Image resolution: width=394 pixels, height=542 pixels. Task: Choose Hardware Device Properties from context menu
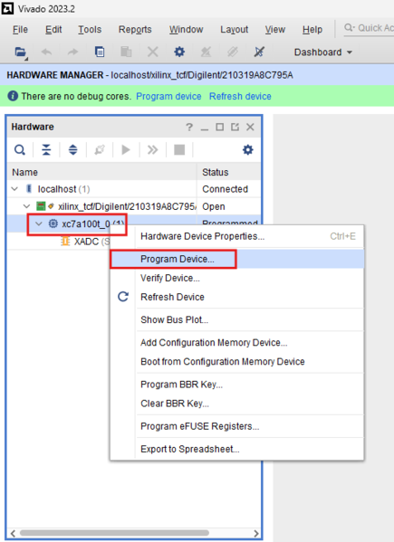pyautogui.click(x=237, y=236)
